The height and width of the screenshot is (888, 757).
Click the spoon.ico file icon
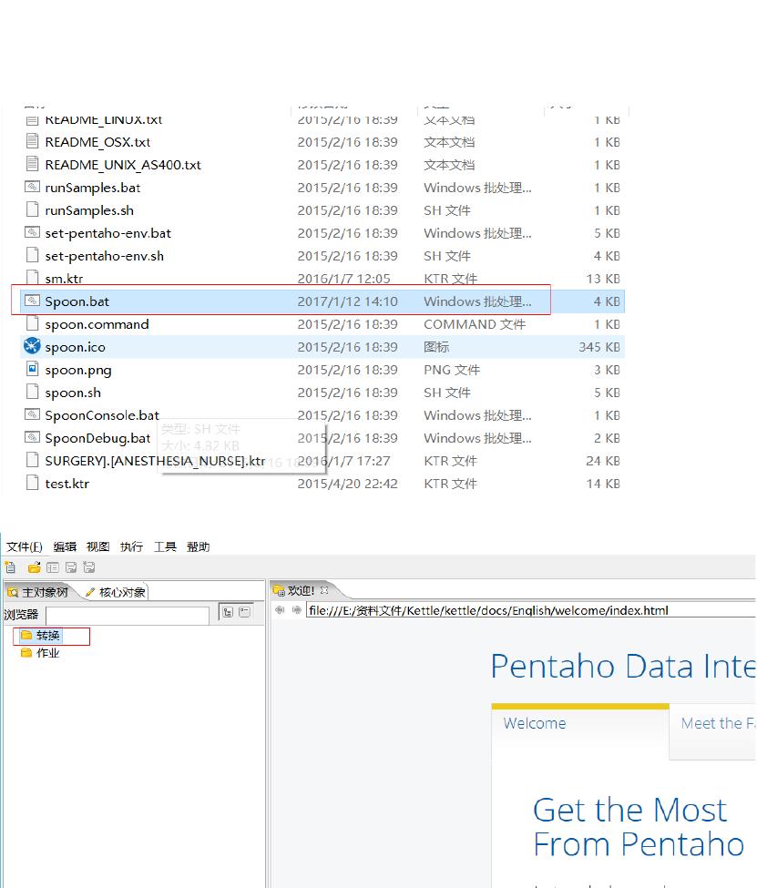point(32,346)
